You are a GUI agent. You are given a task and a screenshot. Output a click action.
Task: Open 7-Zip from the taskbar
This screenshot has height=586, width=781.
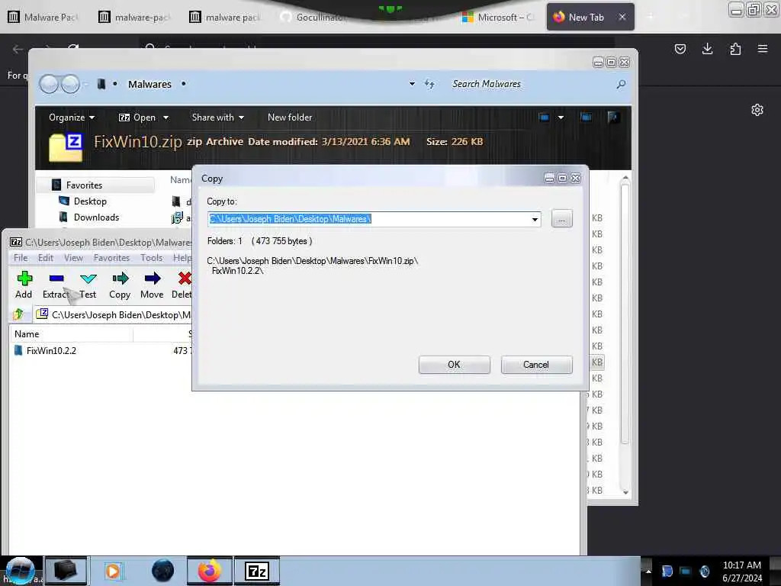pyautogui.click(x=257, y=571)
